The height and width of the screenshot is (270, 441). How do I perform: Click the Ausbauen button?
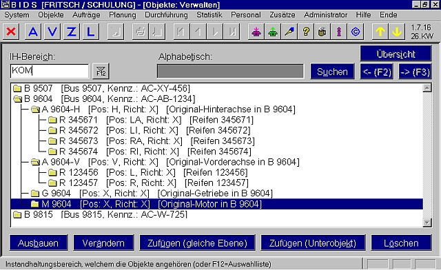coord(39,242)
